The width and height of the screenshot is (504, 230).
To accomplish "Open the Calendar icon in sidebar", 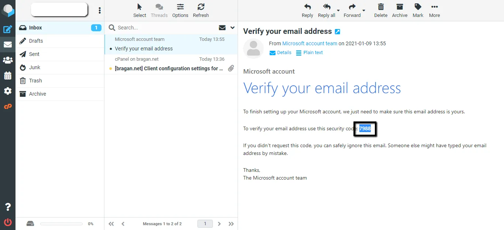I will (x=8, y=75).
